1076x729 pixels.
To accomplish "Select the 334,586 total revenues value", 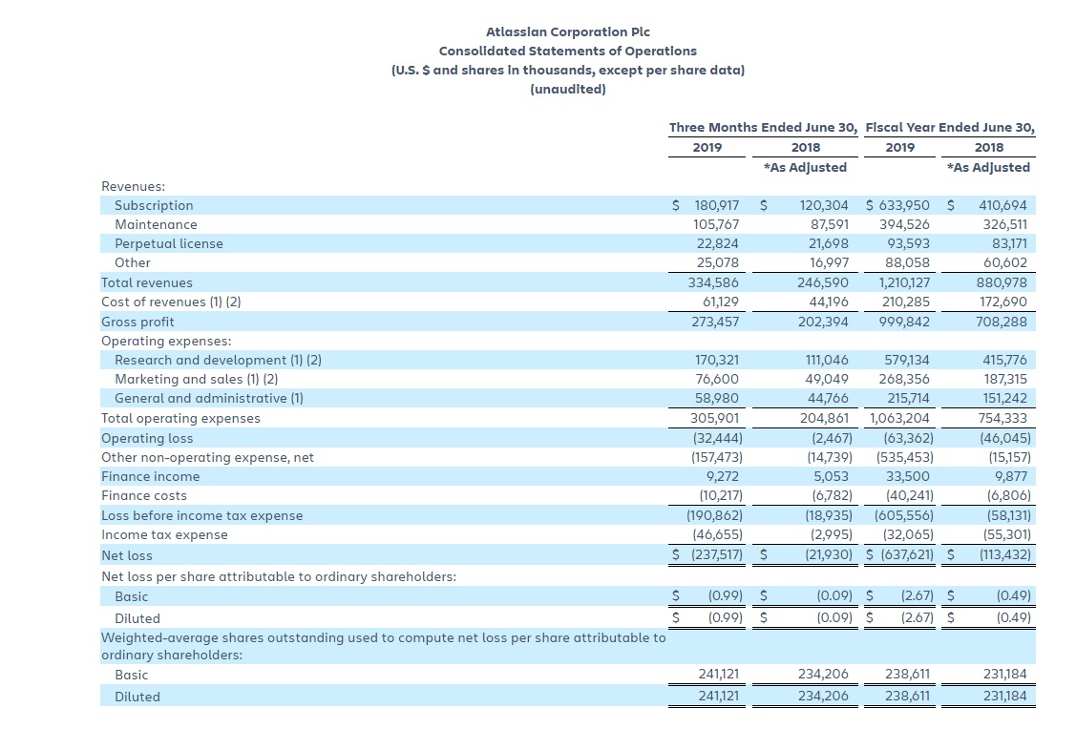I will point(713,282).
